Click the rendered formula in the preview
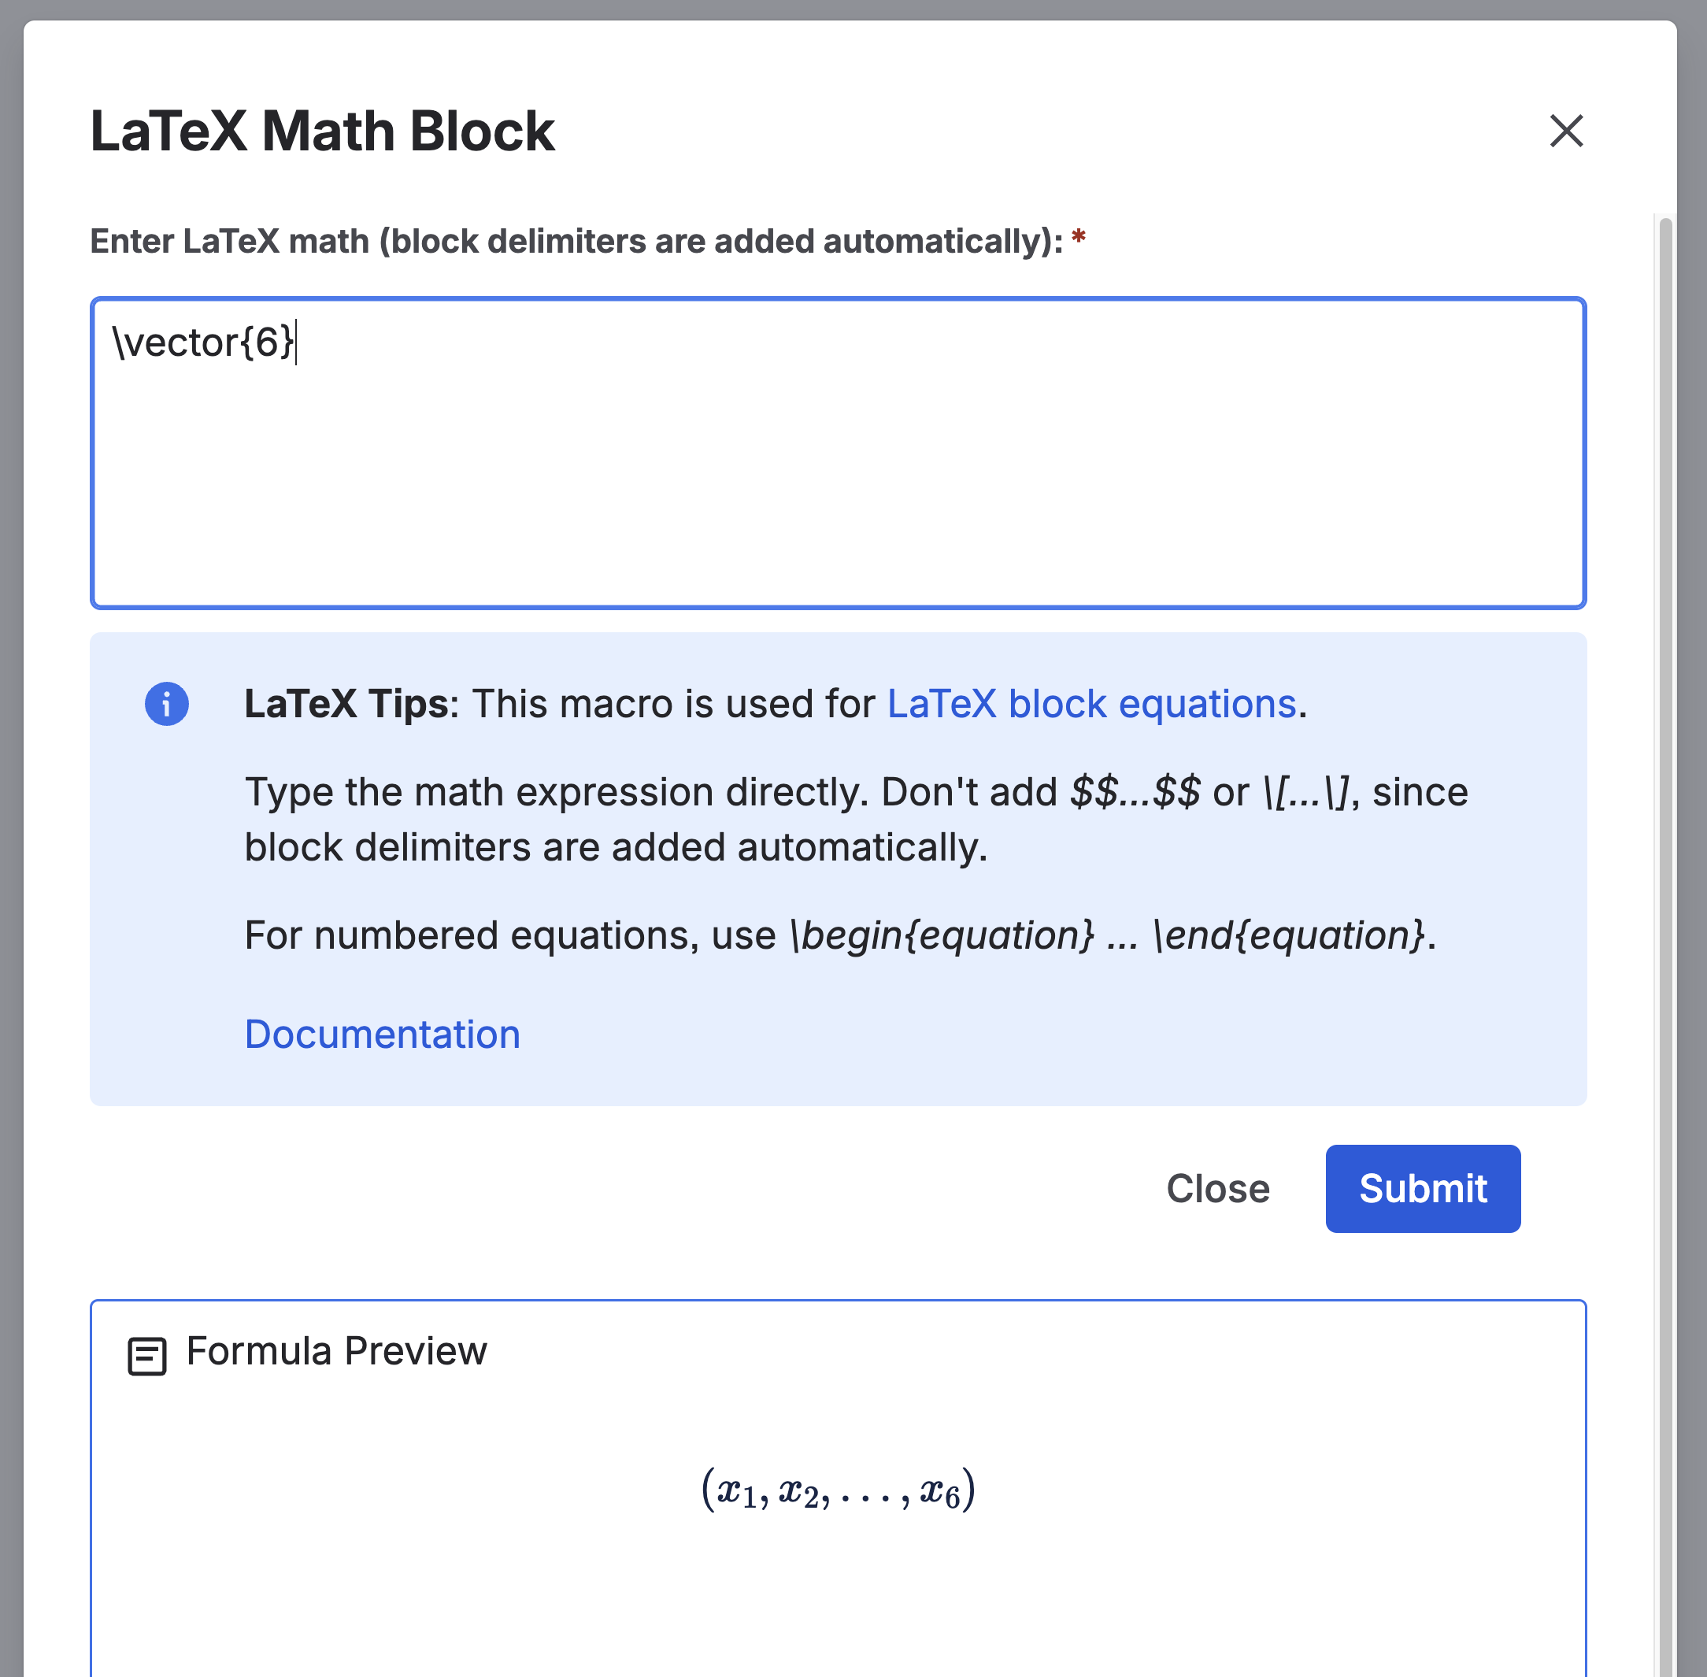 tap(837, 1490)
